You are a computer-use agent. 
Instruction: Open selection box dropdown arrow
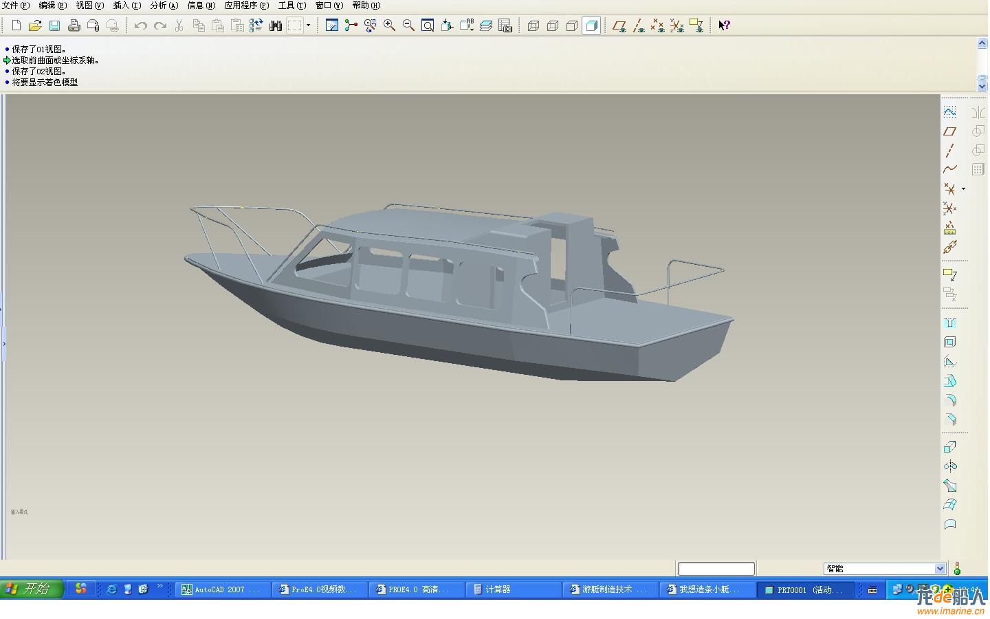pos(308,25)
